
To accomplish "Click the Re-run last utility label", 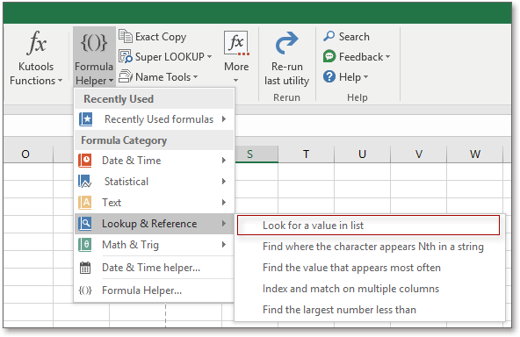I will coord(287,74).
